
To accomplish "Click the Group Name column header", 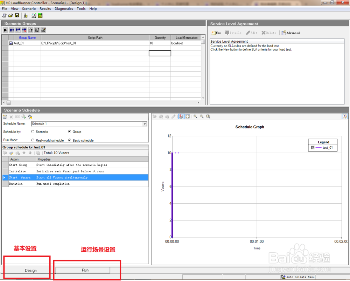I will [x=27, y=38].
